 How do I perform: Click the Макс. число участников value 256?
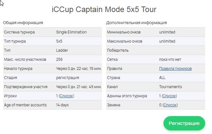[x=59, y=60]
